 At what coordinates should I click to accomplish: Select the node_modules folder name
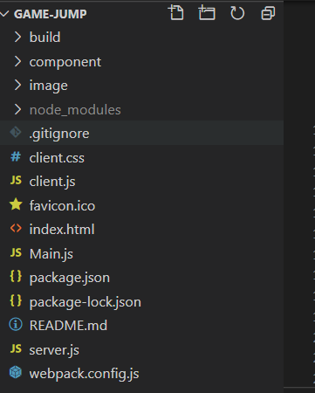(x=75, y=110)
